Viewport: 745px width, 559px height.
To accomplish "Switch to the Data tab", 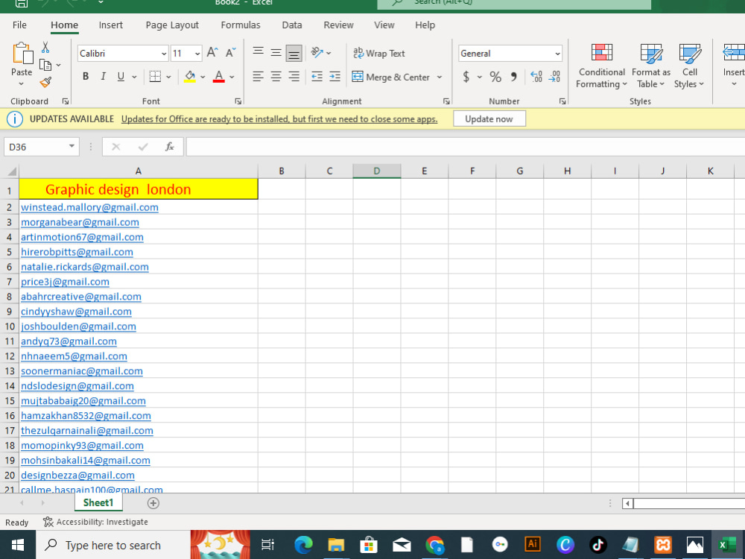I will (292, 25).
